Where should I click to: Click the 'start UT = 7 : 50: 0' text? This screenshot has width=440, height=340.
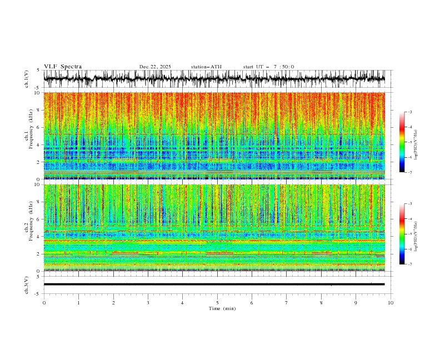click(268, 67)
